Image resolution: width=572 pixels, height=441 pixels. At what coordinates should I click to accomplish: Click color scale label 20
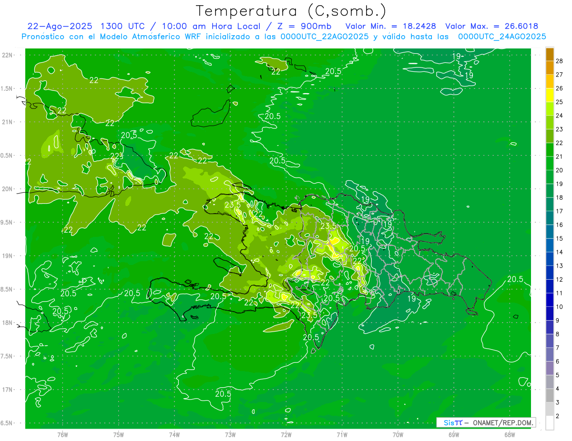(559, 170)
